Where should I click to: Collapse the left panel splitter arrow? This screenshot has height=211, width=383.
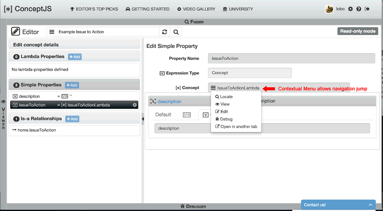point(143,119)
